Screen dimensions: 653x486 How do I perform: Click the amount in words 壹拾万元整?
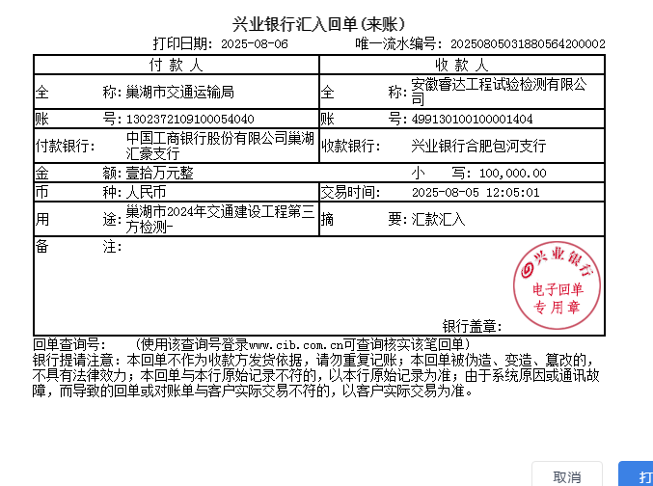[160, 174]
